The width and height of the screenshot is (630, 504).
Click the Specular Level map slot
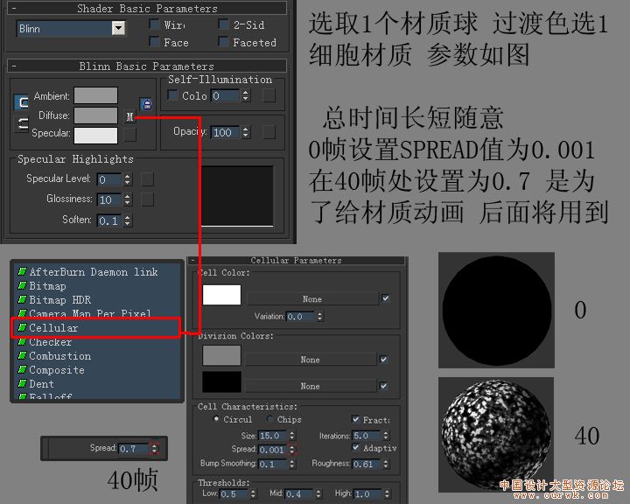[x=147, y=179]
